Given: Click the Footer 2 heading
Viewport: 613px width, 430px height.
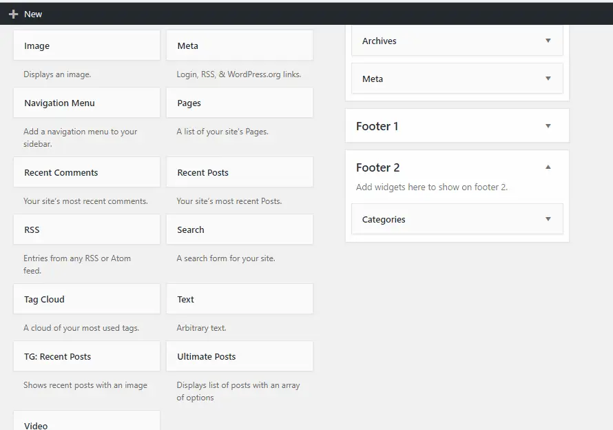Looking at the screenshot, I should coord(377,167).
